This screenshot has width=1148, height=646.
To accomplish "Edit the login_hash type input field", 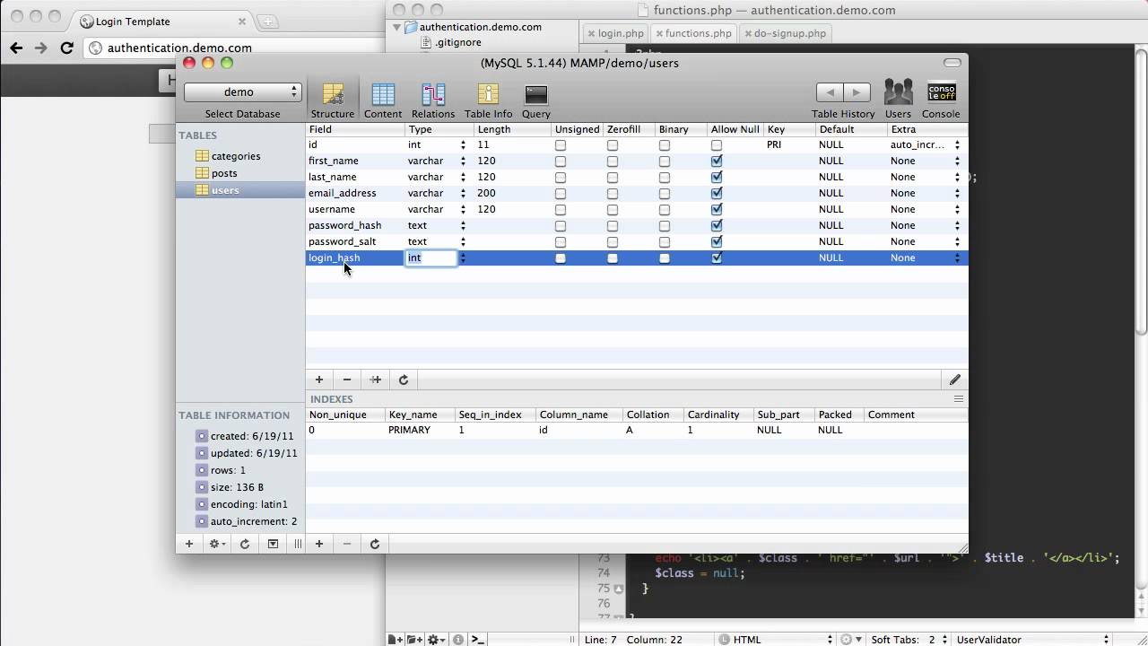I will 431,258.
